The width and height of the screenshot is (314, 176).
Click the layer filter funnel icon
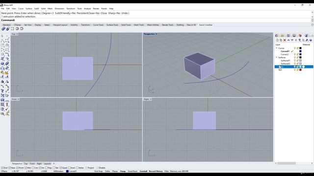coord(300,40)
